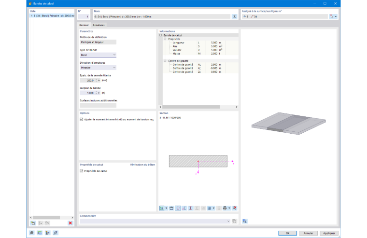The image size is (367, 238).
Task: Open the Type de bande dropdown
Action: coord(98,55)
